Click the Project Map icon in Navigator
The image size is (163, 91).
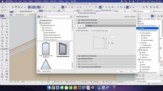(152, 16)
